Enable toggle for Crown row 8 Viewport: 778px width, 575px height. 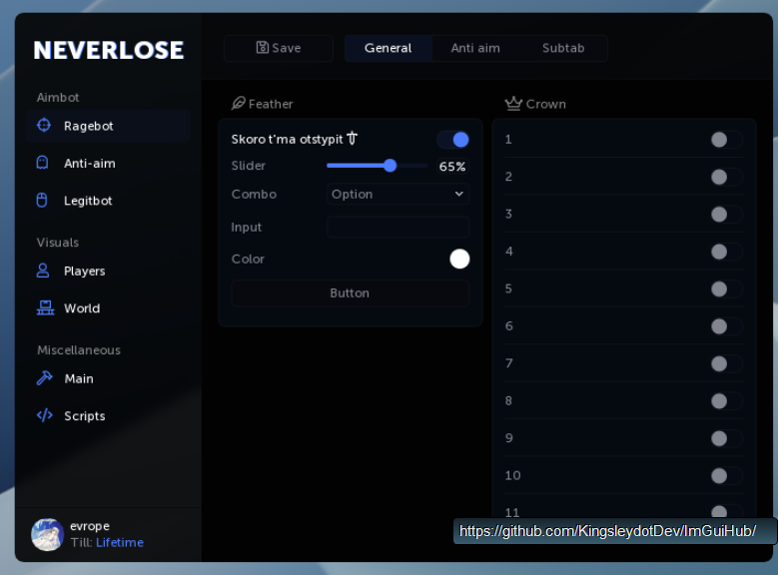click(726, 401)
